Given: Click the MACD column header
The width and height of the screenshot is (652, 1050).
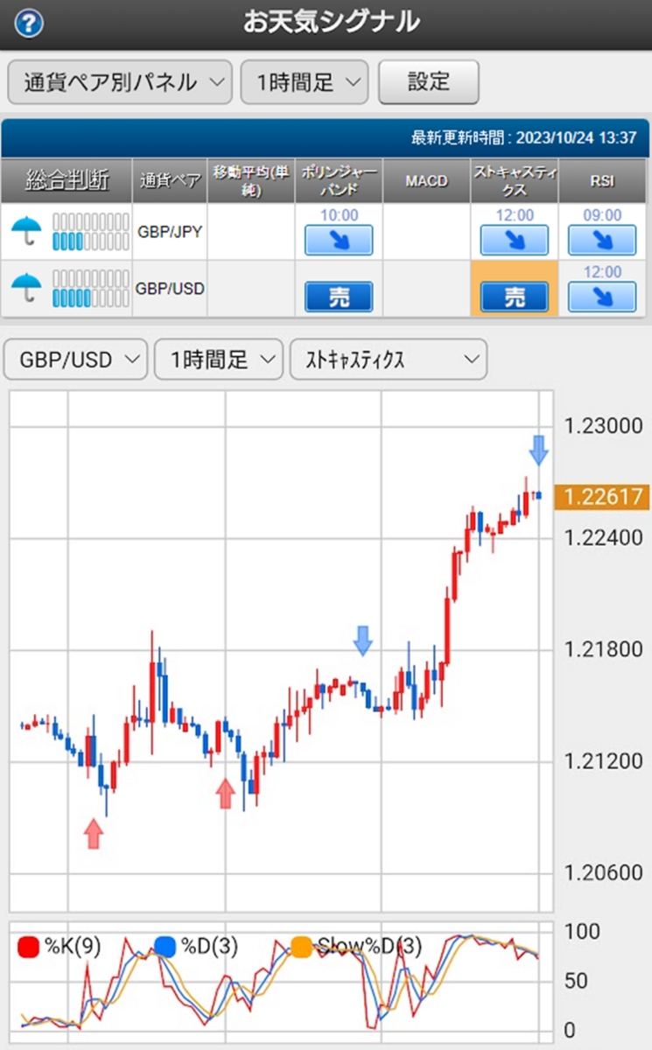Looking at the screenshot, I should (x=426, y=180).
